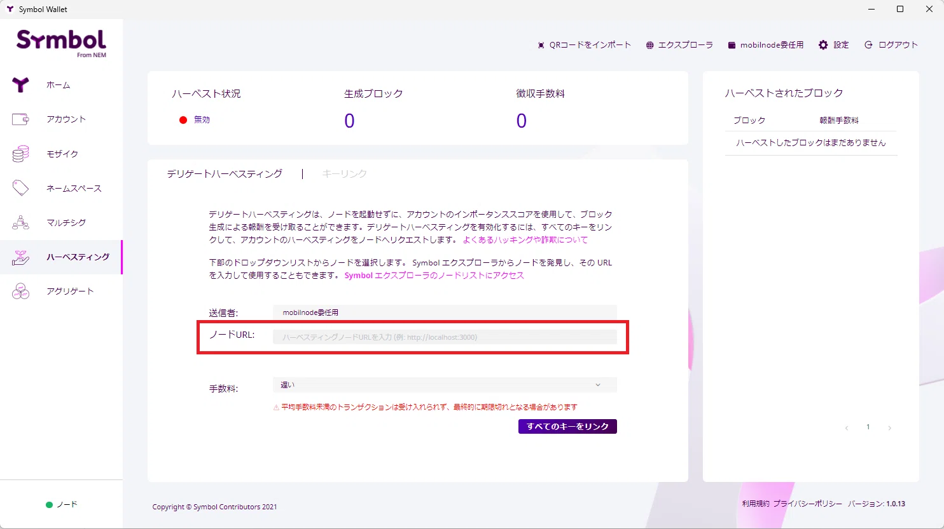The height and width of the screenshot is (529, 944).
Task: Go to ネームスペース menu item
Action: pyautogui.click(x=74, y=189)
